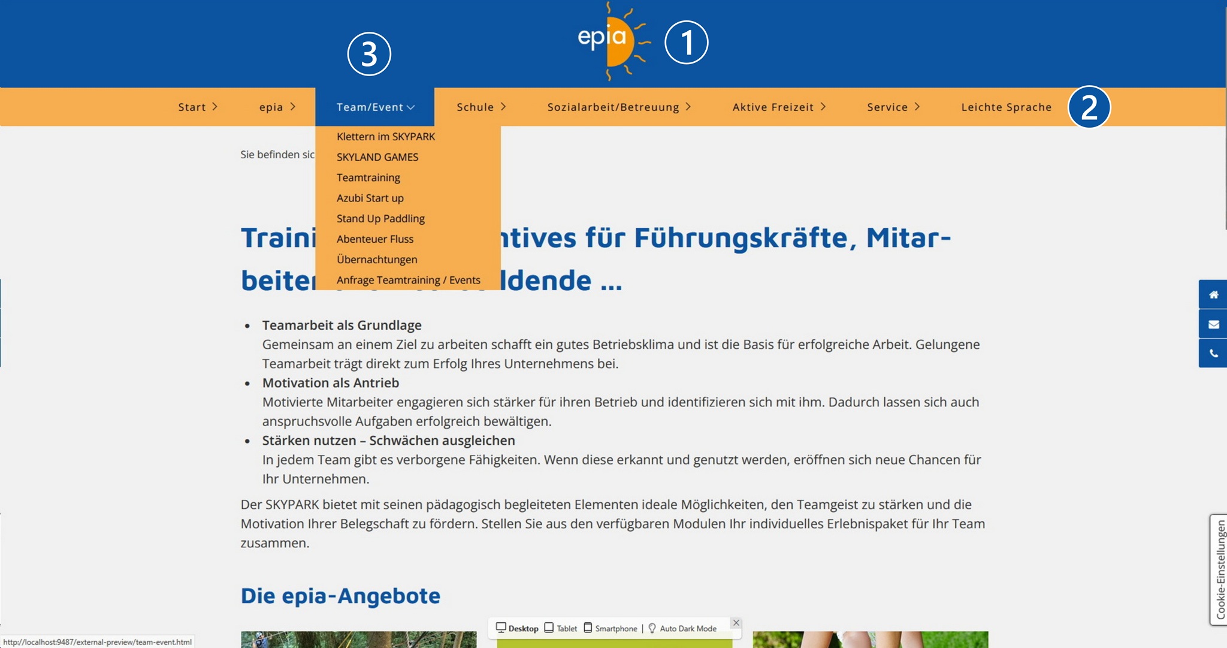Select Stand Up Paddling from menu

[380, 219]
